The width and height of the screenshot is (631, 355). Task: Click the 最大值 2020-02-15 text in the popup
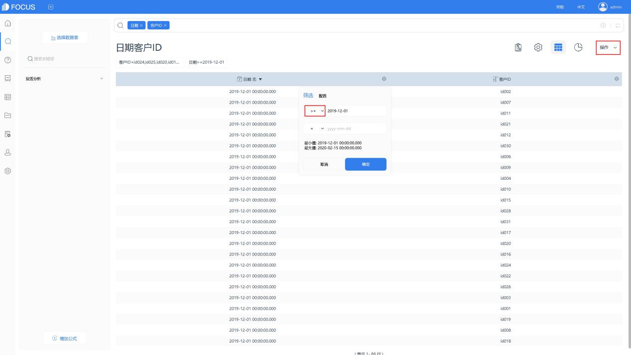click(x=333, y=148)
